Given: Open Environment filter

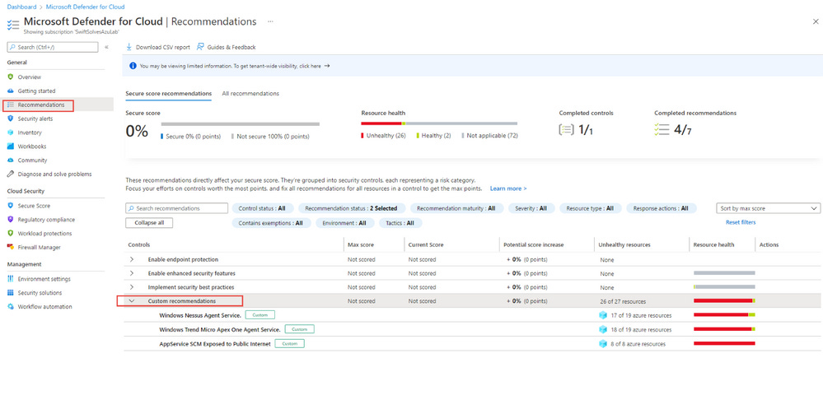Looking at the screenshot, I should 344,223.
